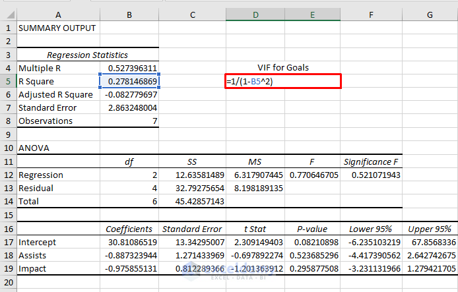Select the Assists coefficient -0.887323944
458x292 pixels.
[x=131, y=256]
